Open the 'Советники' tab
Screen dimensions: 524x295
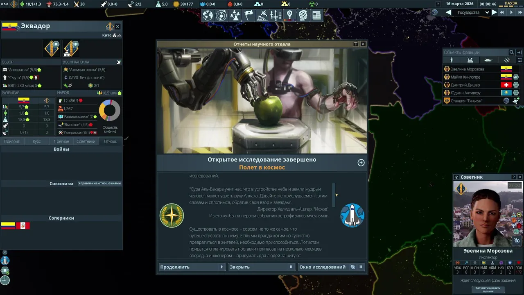click(x=86, y=141)
